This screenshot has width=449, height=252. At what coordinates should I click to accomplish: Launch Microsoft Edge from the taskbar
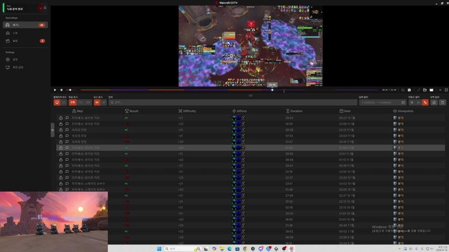point(230,248)
